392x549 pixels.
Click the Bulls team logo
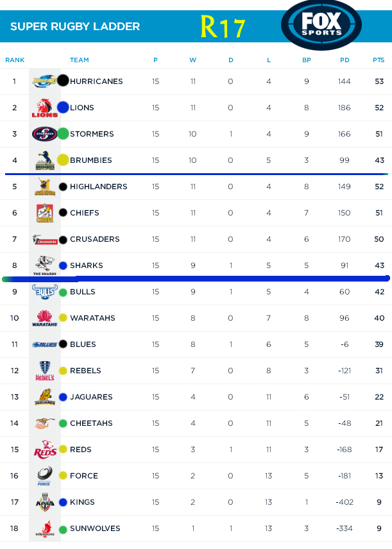[x=44, y=292]
